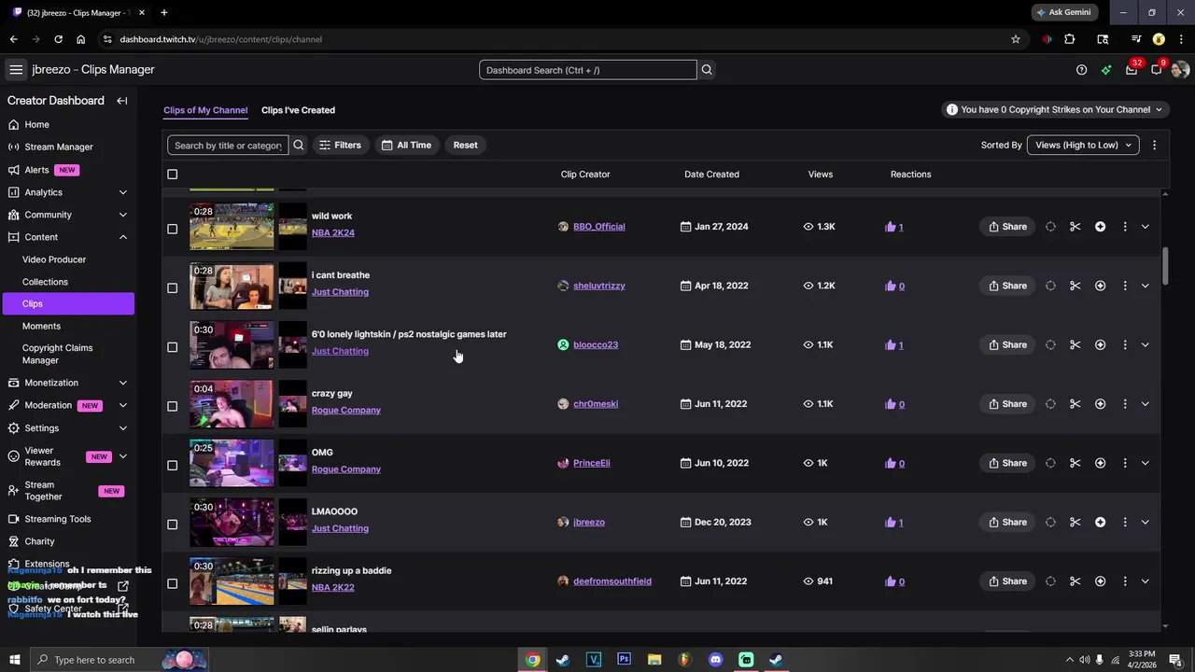Click the clip list vertical scrollbar thumb

1165,266
